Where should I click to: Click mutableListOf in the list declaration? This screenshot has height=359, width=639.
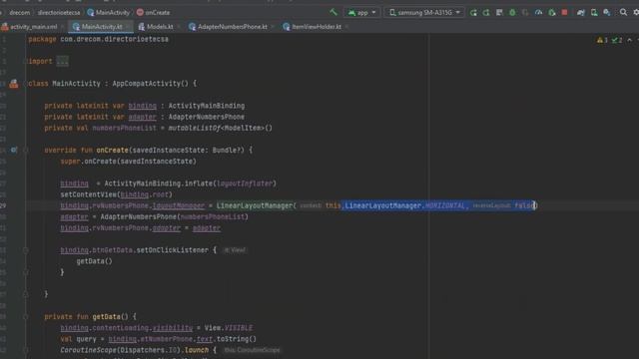(x=195, y=128)
